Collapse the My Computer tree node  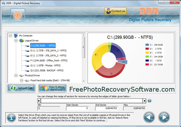tap(10, 36)
